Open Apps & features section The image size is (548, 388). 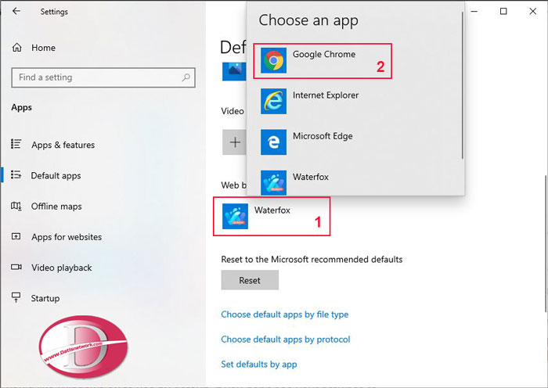coord(63,145)
